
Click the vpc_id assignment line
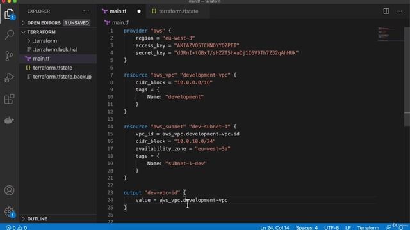188,134
